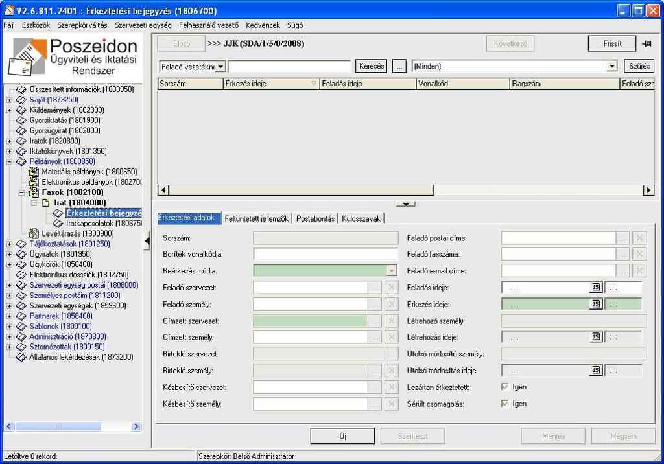Open the Kedvencek menu
The image size is (664, 464).
(263, 25)
